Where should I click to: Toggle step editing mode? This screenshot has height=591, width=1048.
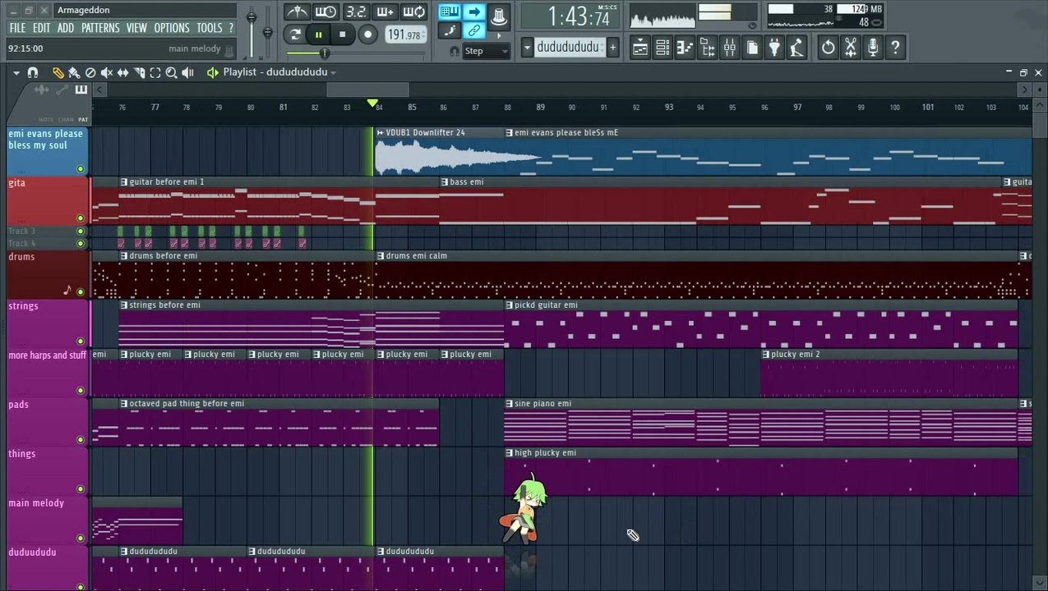tap(449, 31)
